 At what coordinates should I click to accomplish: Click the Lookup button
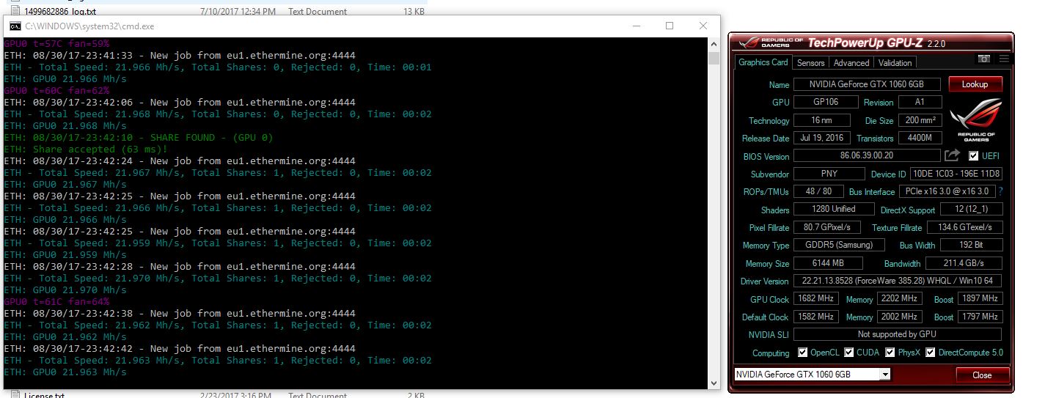pos(975,84)
